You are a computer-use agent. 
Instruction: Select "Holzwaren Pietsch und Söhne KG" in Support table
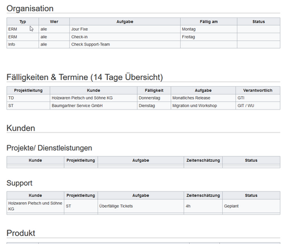[35, 206]
